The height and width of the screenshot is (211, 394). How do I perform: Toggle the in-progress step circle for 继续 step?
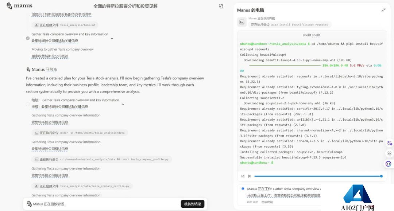tap(28, 104)
